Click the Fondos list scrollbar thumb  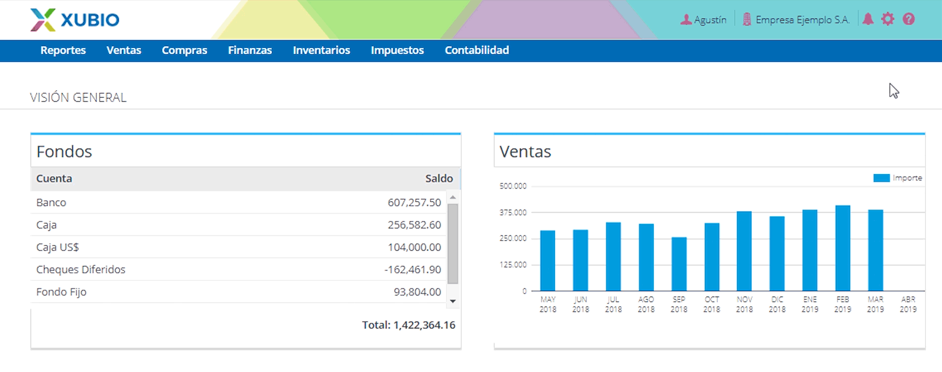tap(453, 244)
